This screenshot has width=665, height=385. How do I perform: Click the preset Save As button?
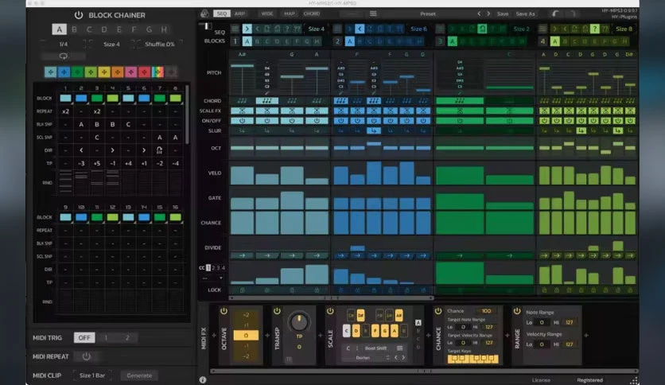525,14
